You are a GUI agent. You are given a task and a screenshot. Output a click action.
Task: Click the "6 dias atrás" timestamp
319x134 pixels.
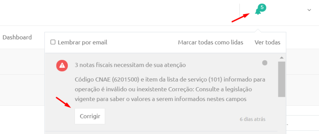click(253, 119)
